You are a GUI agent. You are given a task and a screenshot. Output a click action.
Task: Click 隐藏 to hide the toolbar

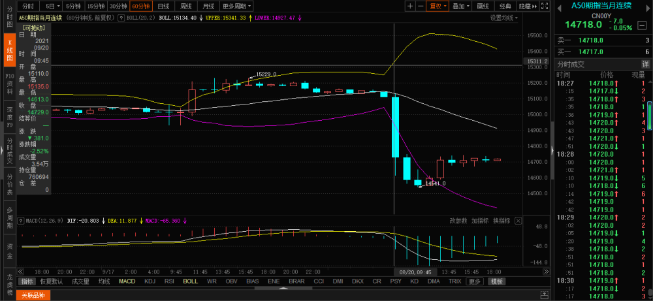click(528, 7)
